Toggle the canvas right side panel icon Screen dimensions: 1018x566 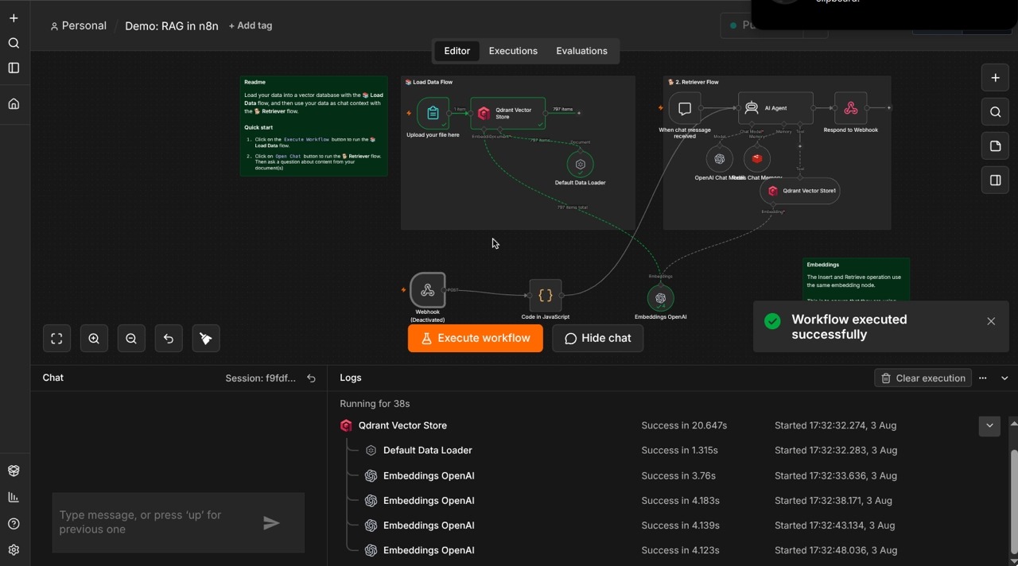tap(995, 180)
